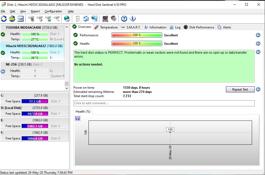Select the Hitachi HDS5C3020ALA632 disk entry
Image resolution: width=265 pixels, height=175 pixels.
coord(32,52)
